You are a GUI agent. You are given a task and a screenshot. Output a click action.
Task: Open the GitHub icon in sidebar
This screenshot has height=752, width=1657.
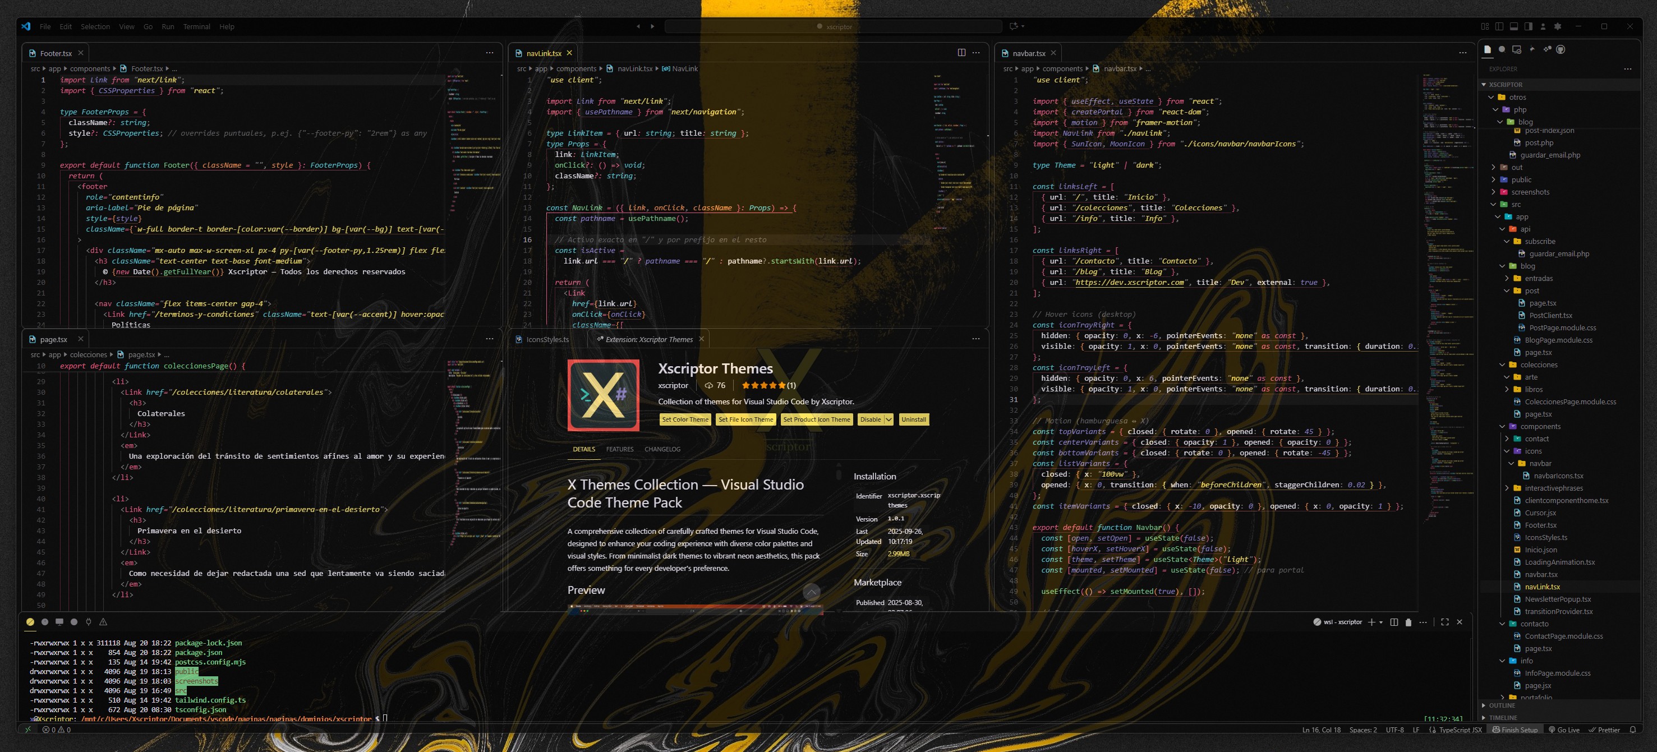pyautogui.click(x=1561, y=49)
